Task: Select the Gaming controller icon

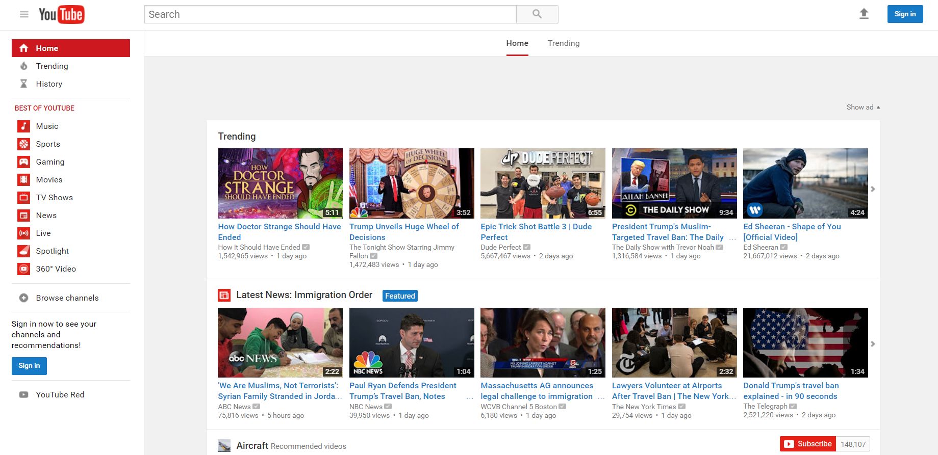Action: pos(23,162)
